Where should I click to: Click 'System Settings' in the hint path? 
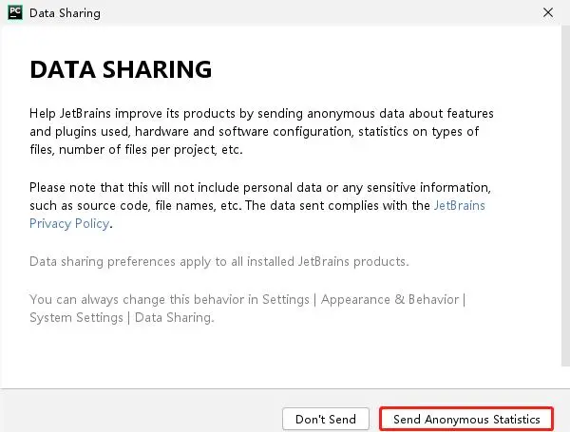click(x=76, y=318)
